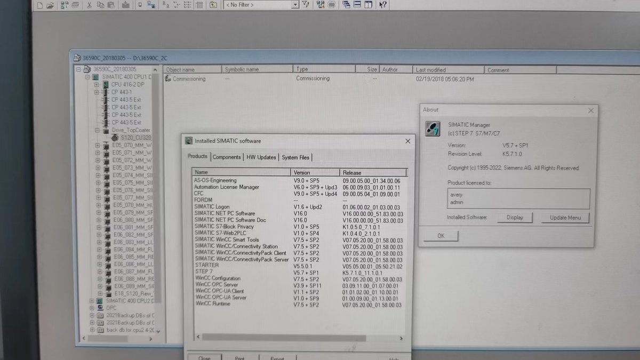Collapse the SIMATIC 400 CPU1 station node
Image resolution: width=640 pixels, height=360 pixels.
(x=88, y=77)
